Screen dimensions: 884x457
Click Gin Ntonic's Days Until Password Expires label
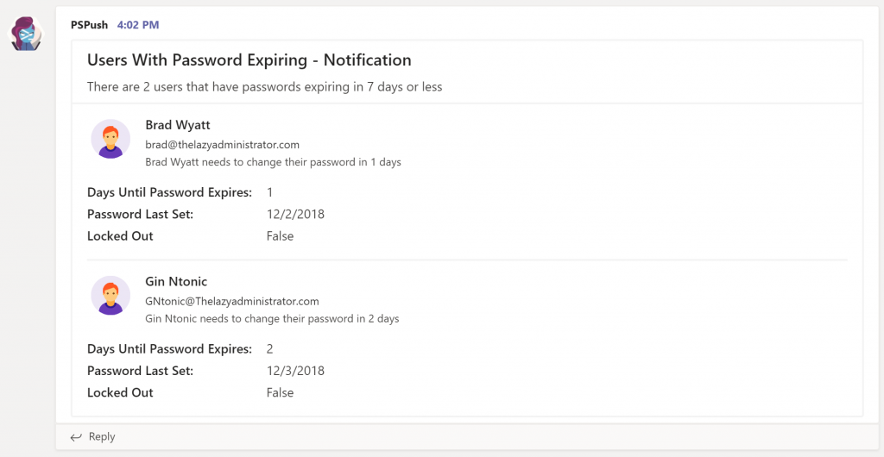click(170, 349)
